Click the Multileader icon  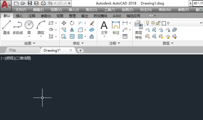[x=125, y=30]
